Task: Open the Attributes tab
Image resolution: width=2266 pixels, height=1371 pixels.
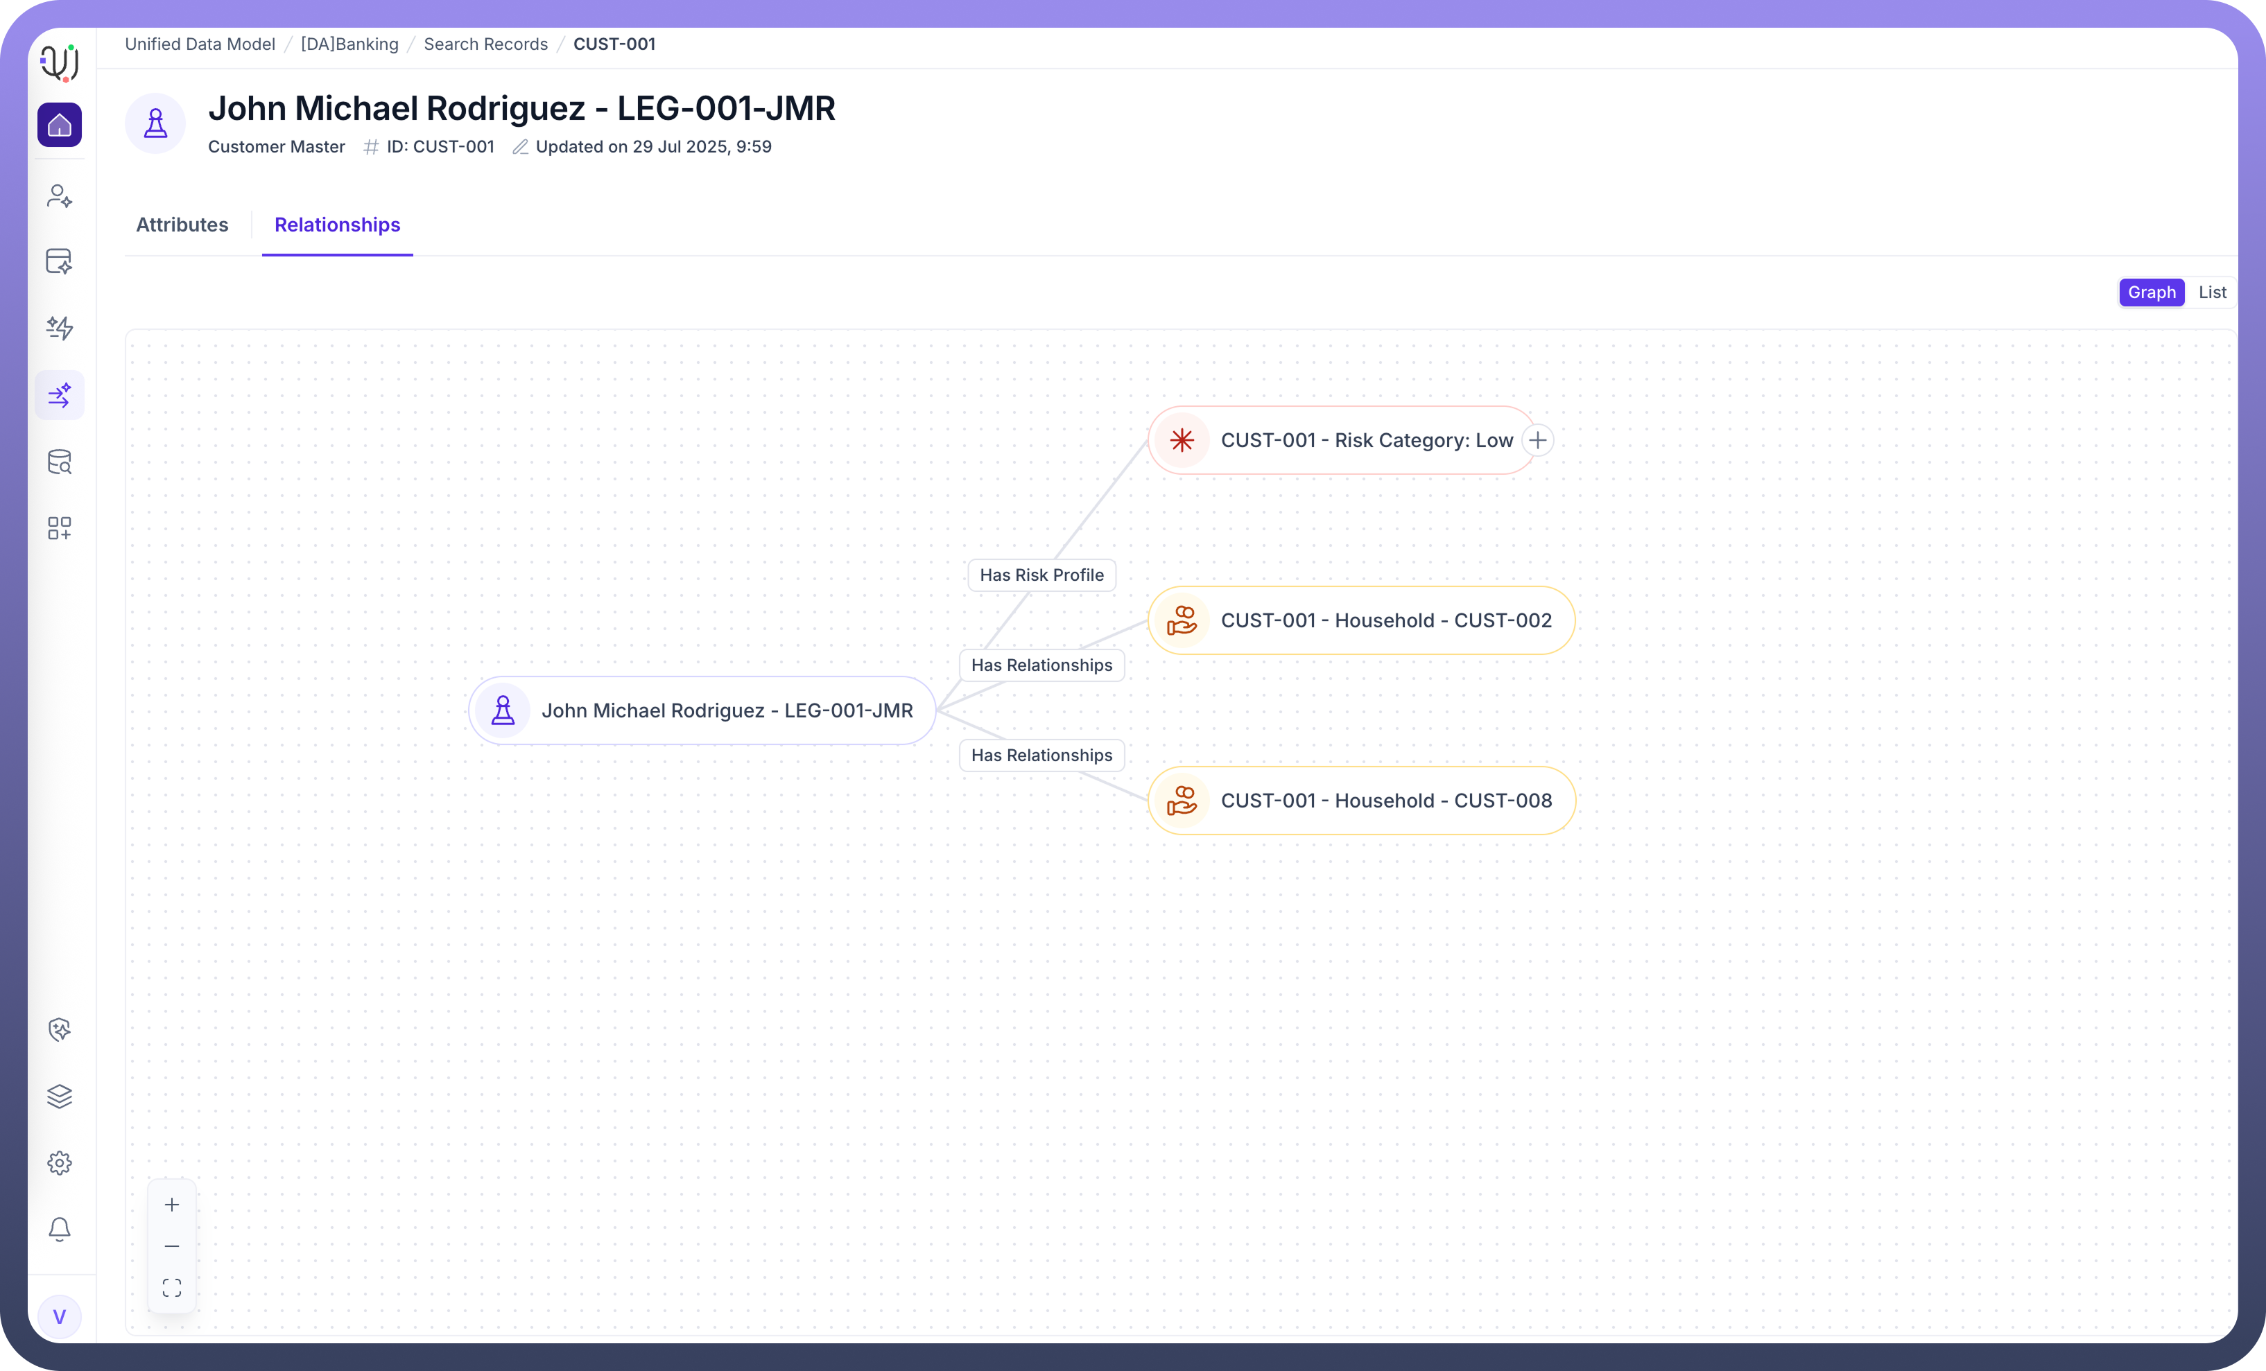Action: 182,225
